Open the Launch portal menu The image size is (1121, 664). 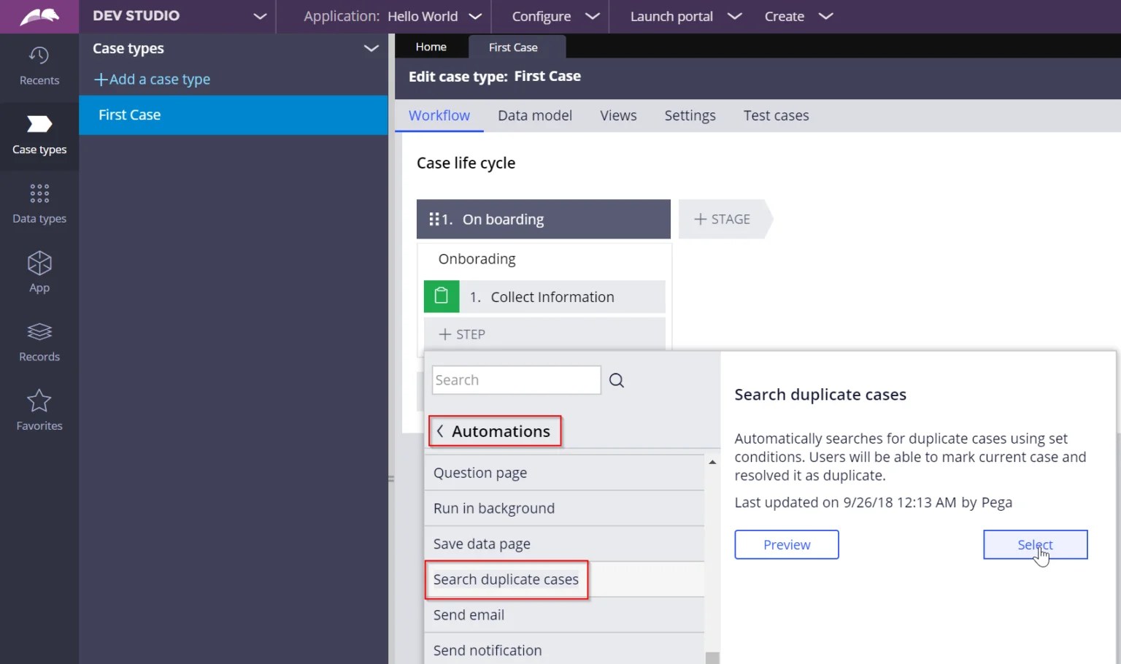[686, 16]
